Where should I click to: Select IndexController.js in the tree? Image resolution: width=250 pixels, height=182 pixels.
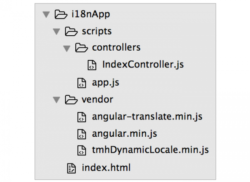tap(143, 65)
